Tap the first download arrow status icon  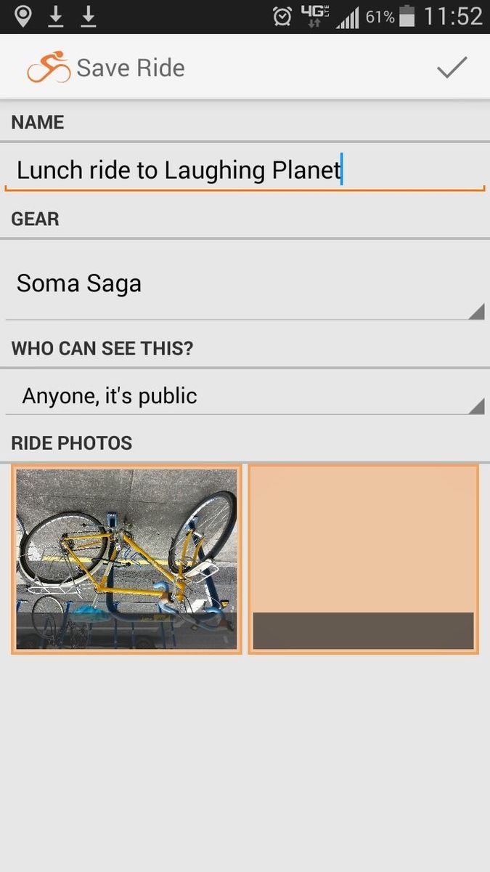tap(56, 16)
